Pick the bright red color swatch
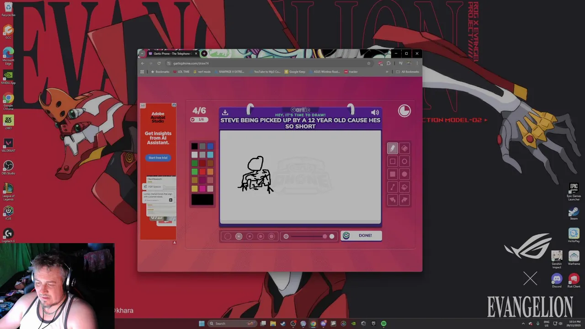The width and height of the screenshot is (585, 329). coord(202,172)
